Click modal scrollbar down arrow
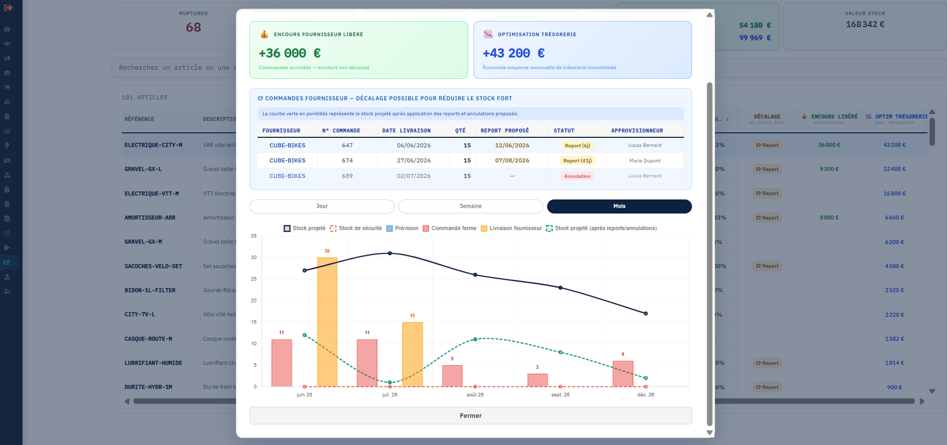 click(x=710, y=433)
